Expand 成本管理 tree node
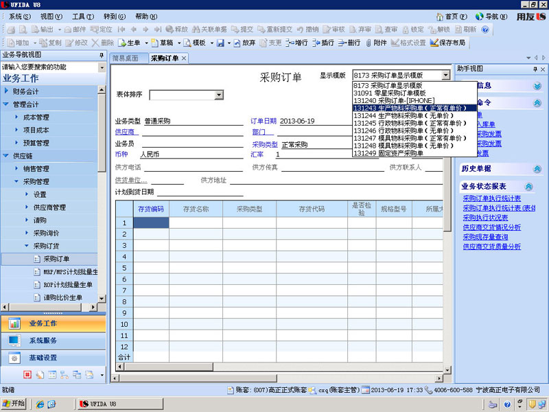The width and height of the screenshot is (549, 412). pos(16,117)
